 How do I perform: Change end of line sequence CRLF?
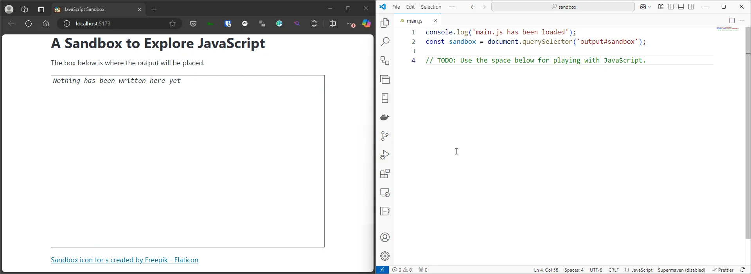point(614,270)
